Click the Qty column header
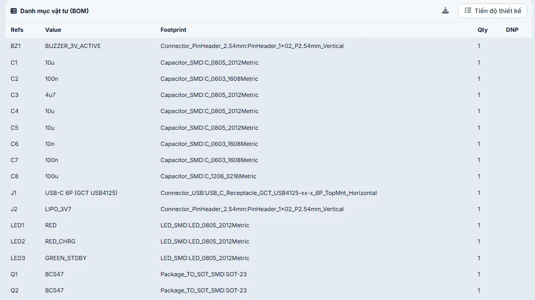Image resolution: width=535 pixels, height=300 pixels. click(483, 30)
